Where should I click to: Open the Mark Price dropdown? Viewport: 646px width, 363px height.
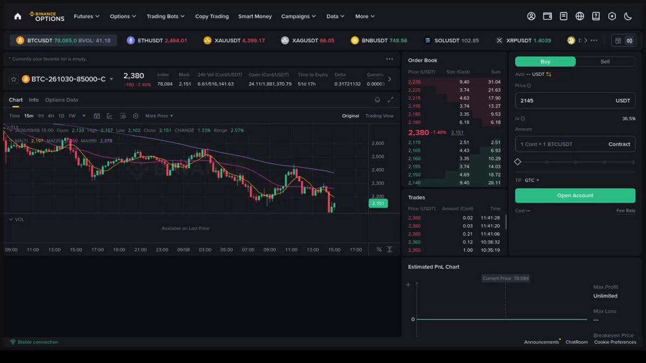click(x=159, y=116)
